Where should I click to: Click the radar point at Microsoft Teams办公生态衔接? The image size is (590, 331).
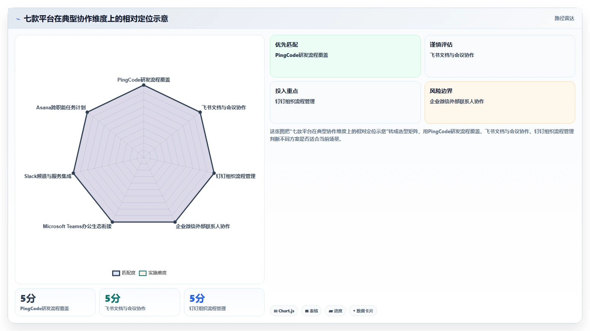point(112,222)
